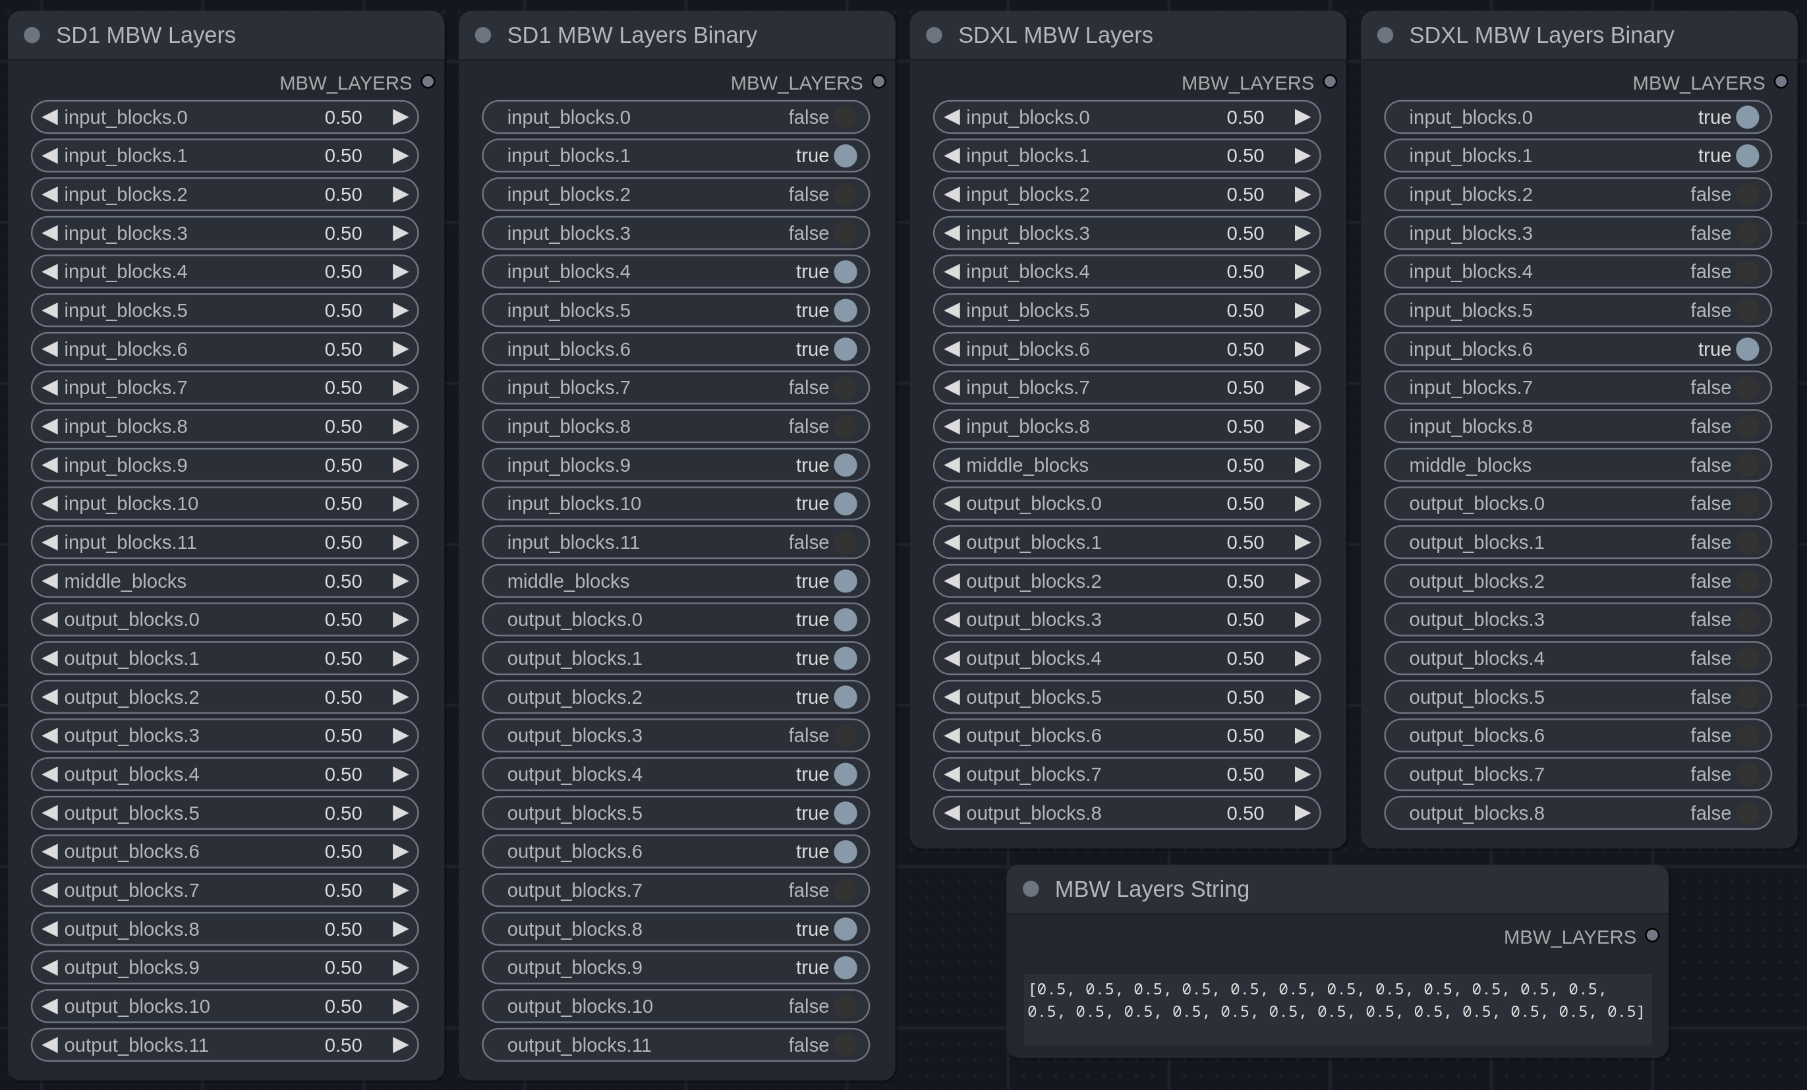This screenshot has width=1807, height=1090.
Task: Click MBW_LAYERS output socket on SDXL MBW Layers Binary
Action: coord(1781,82)
